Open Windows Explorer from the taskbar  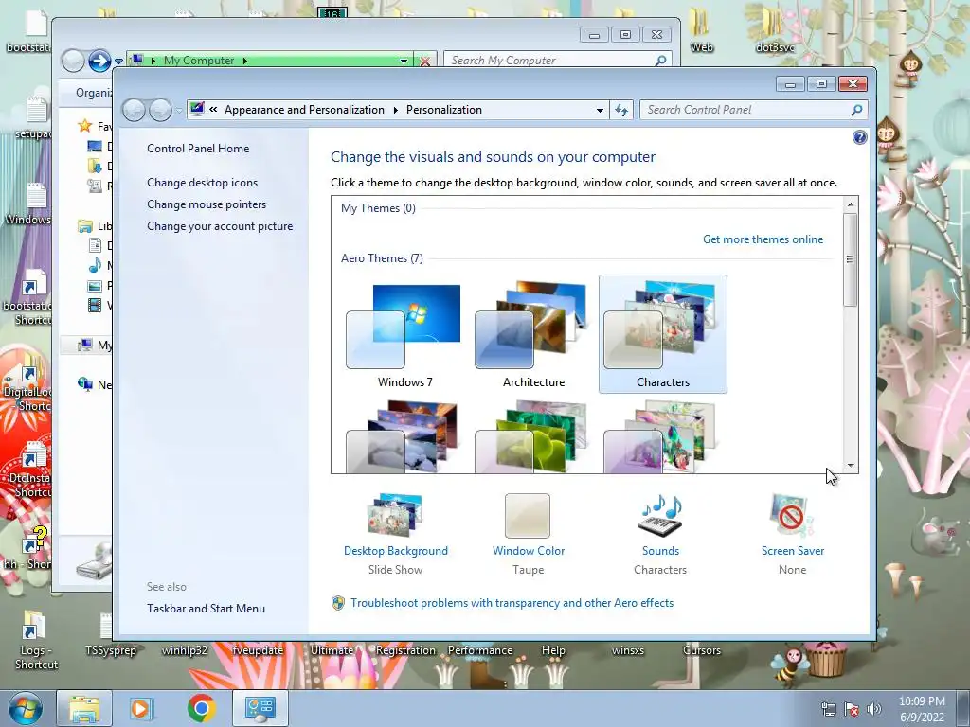[x=84, y=708]
